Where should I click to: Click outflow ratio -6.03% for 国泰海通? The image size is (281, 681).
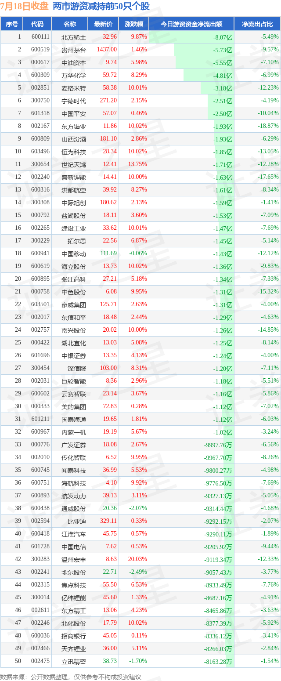pyautogui.click(x=269, y=419)
